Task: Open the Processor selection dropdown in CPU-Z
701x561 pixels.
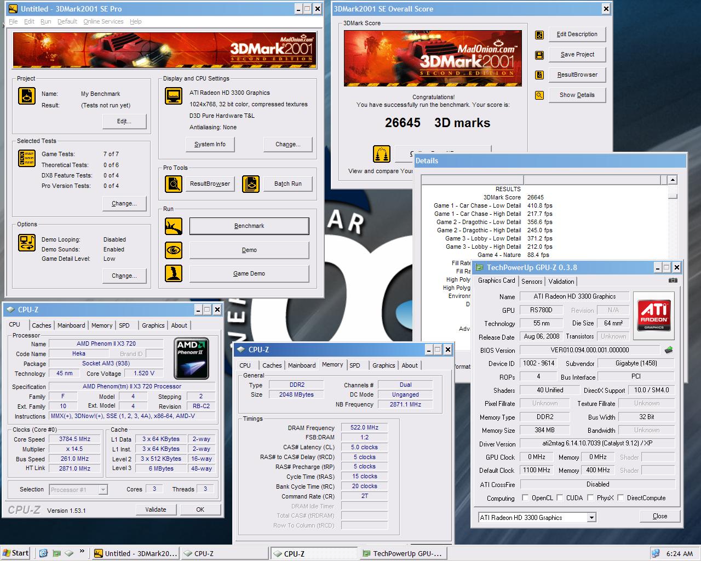Action: coord(103,490)
